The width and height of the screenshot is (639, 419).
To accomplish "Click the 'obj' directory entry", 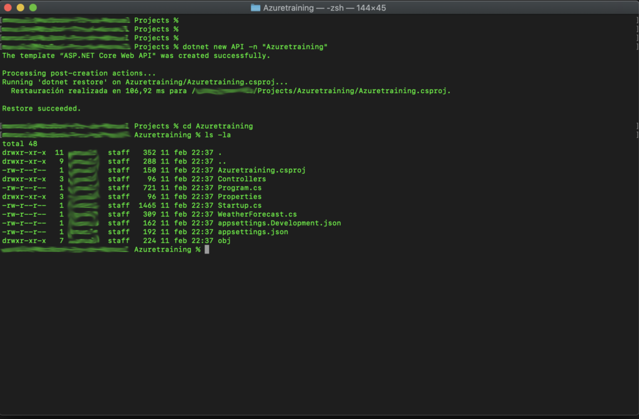I will click(224, 240).
